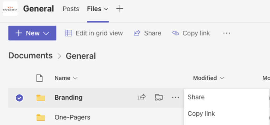Expand the New button dropdown
This screenshot has width=270, height=125.
coord(46,33)
